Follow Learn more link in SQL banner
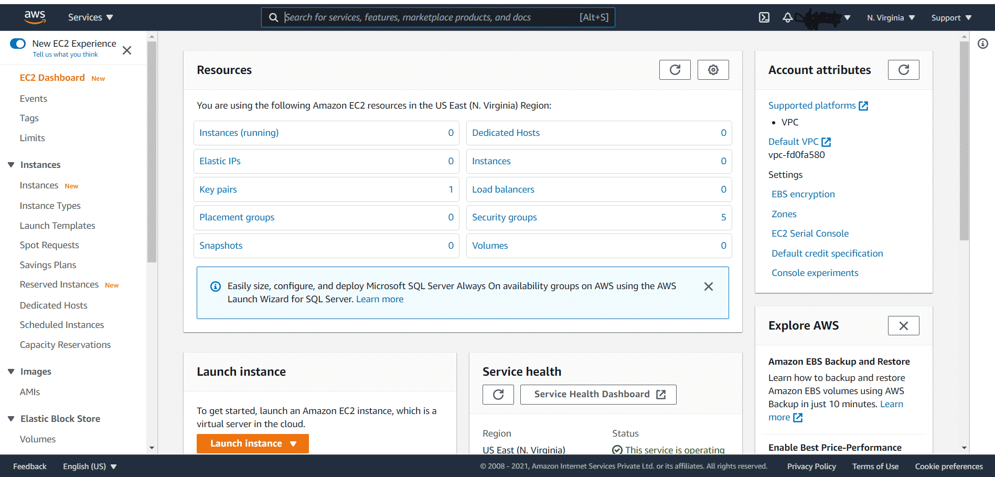Viewport: 995px width, 477px height. coord(380,299)
